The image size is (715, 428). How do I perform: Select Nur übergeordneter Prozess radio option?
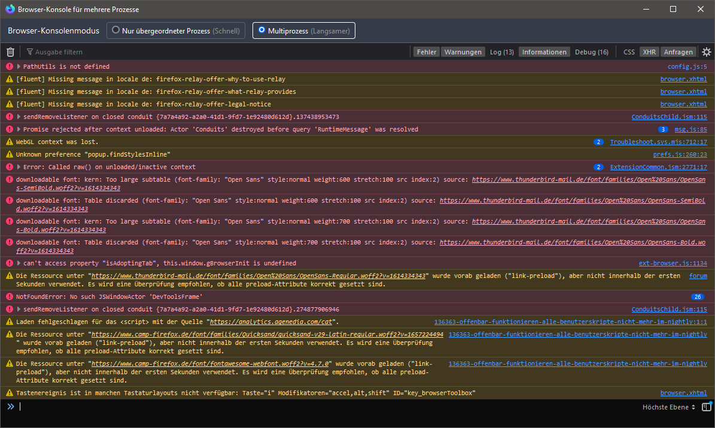115,30
